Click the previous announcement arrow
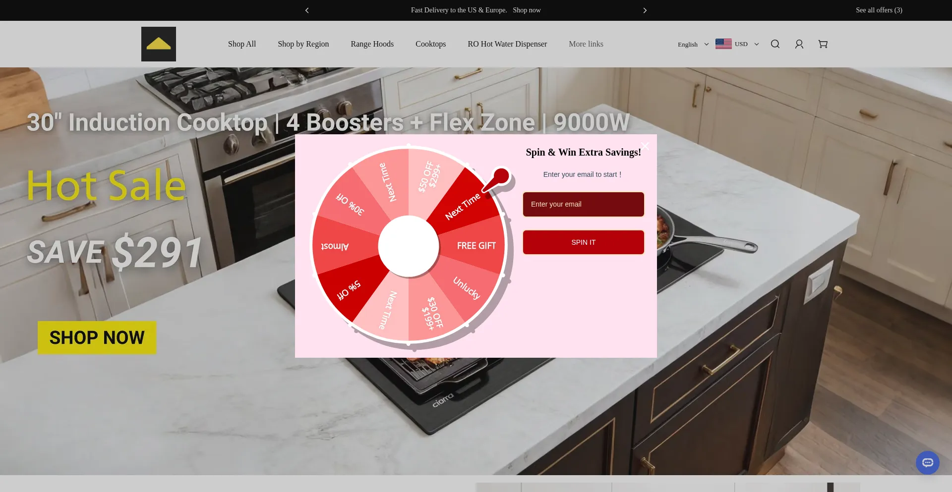This screenshot has width=952, height=492. (307, 10)
